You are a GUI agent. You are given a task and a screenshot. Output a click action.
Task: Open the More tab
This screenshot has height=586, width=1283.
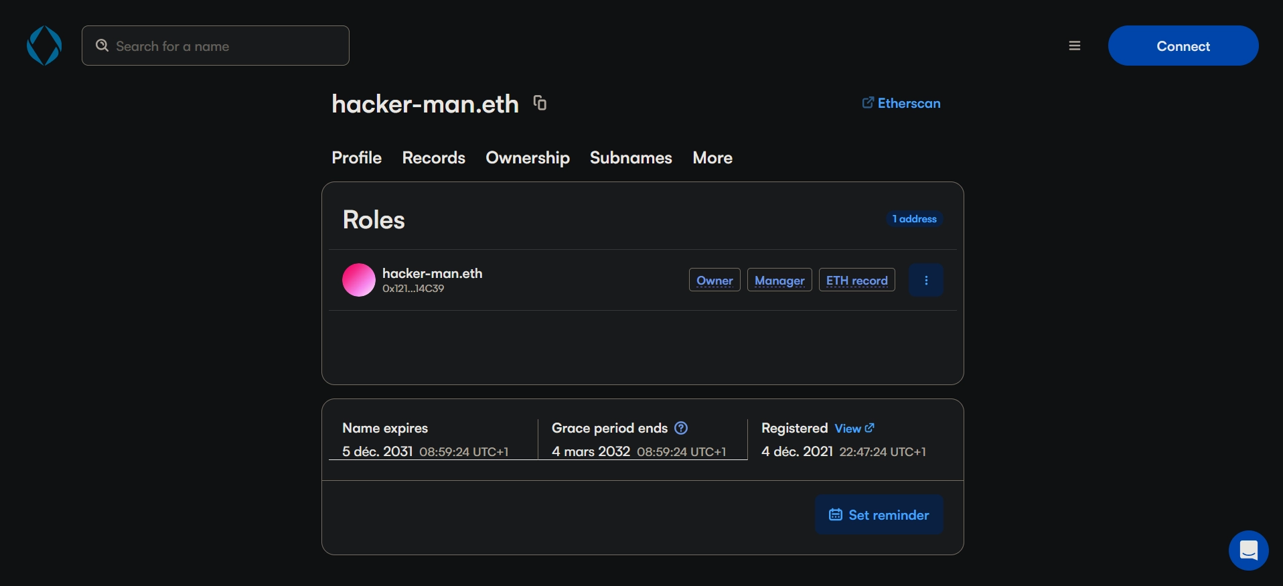pos(712,158)
